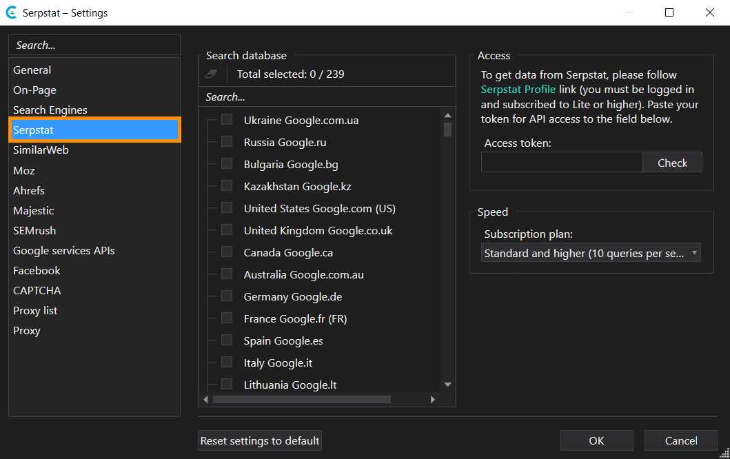This screenshot has width=730, height=459.
Task: Open the CAPTCHA settings section
Action: [94, 290]
